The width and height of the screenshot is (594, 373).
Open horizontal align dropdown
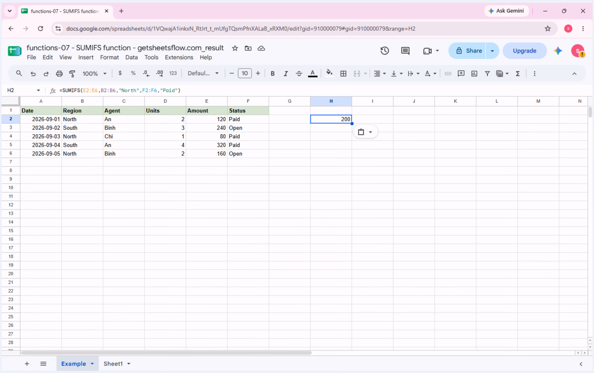pyautogui.click(x=379, y=73)
